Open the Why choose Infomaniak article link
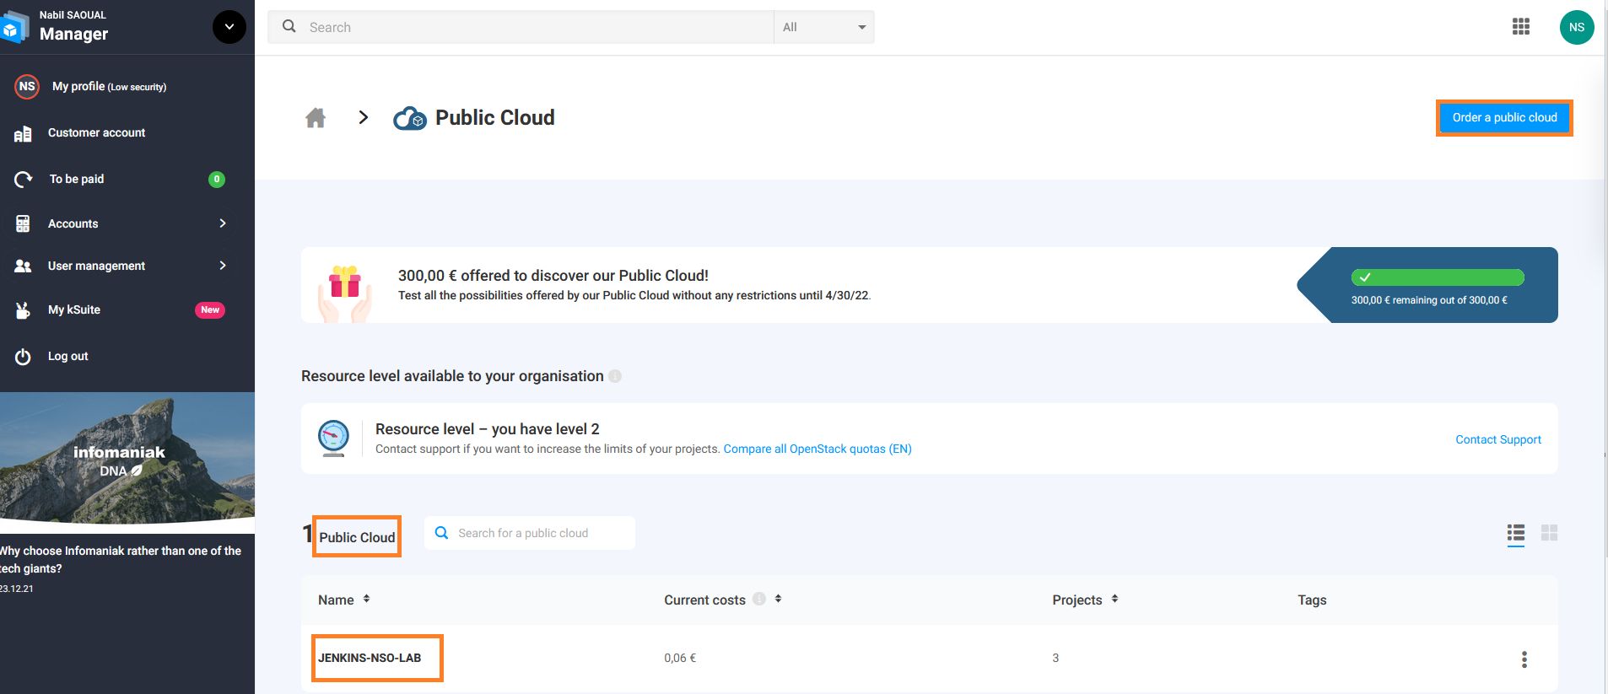Screen dimensions: 1608x694 click(x=121, y=559)
